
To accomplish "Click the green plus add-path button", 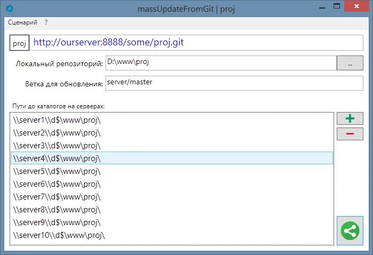I will click(350, 118).
